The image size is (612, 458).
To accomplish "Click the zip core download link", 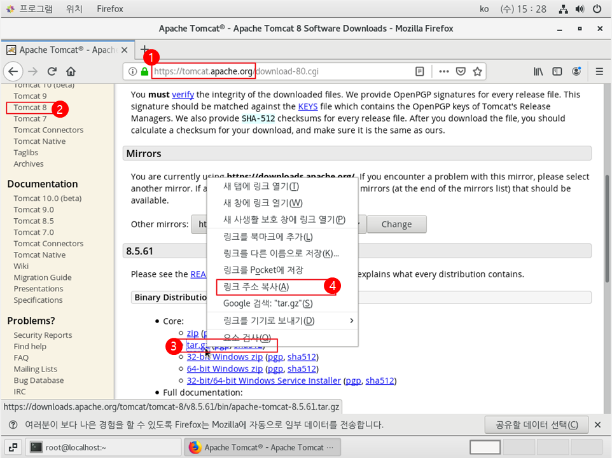I will (193, 333).
